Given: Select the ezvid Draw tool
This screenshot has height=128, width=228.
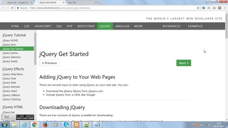Looking at the screenshot, I should [x=31, y=117].
